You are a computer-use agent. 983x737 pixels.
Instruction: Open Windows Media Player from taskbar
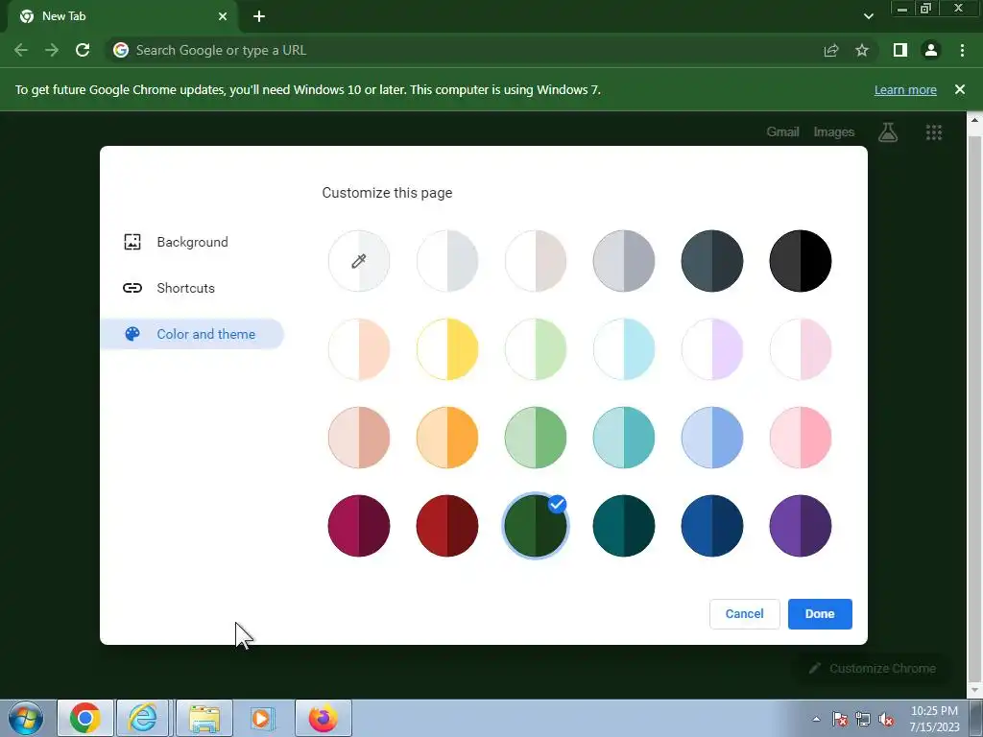[x=261, y=718]
